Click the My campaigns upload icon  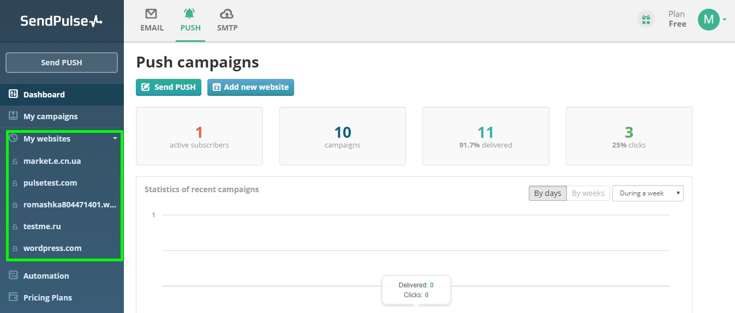coord(14,116)
